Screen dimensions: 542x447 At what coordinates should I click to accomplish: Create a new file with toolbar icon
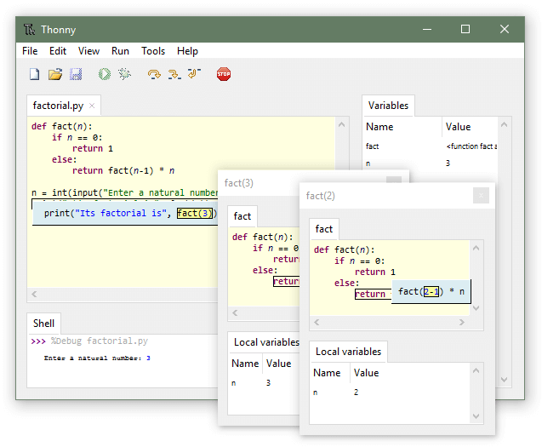[x=35, y=75]
